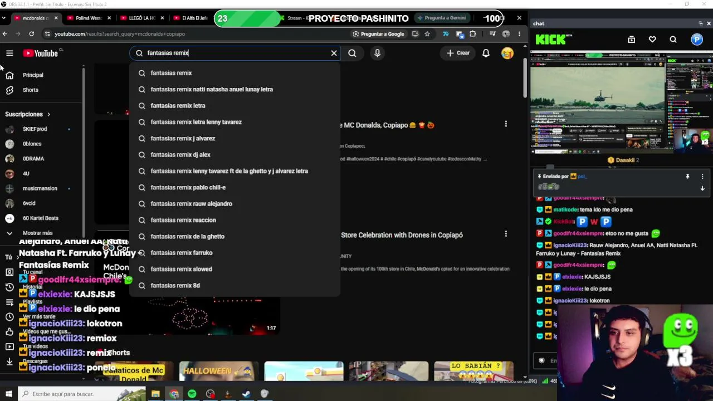Select suggestion "fantasias remix natti natasha anuel lunay letra"

click(235, 89)
